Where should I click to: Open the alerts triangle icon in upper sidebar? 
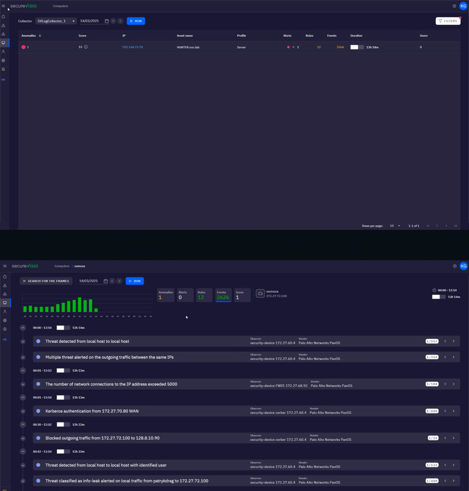[4, 25]
